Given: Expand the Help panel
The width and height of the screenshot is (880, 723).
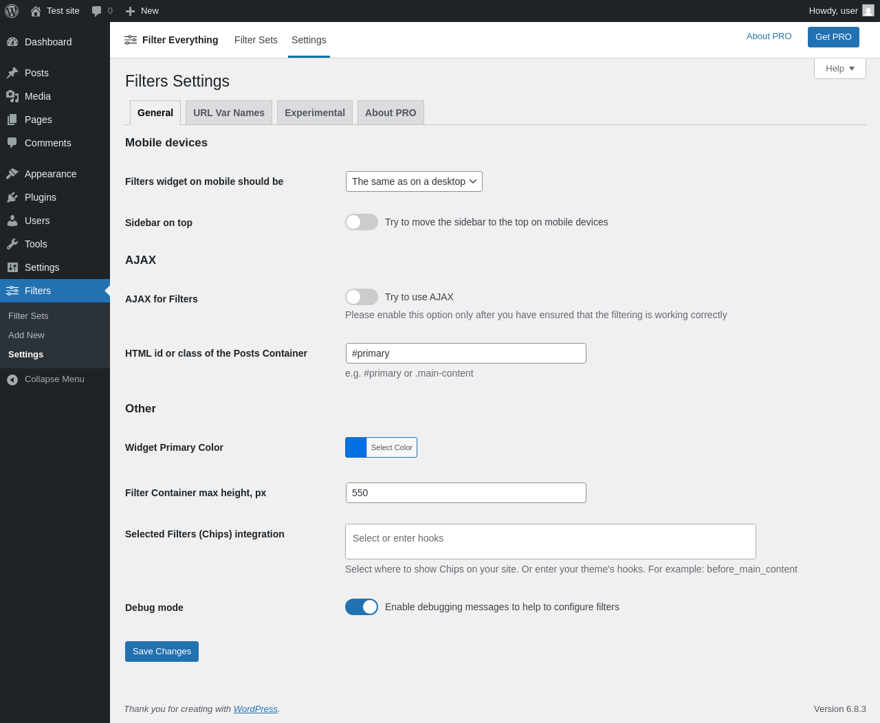Looking at the screenshot, I should 839,69.
